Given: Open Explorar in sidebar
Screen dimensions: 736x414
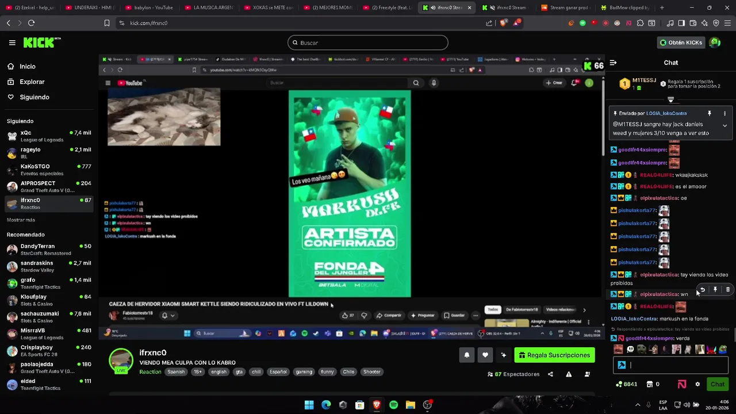Looking at the screenshot, I should pyautogui.click(x=26, y=82).
